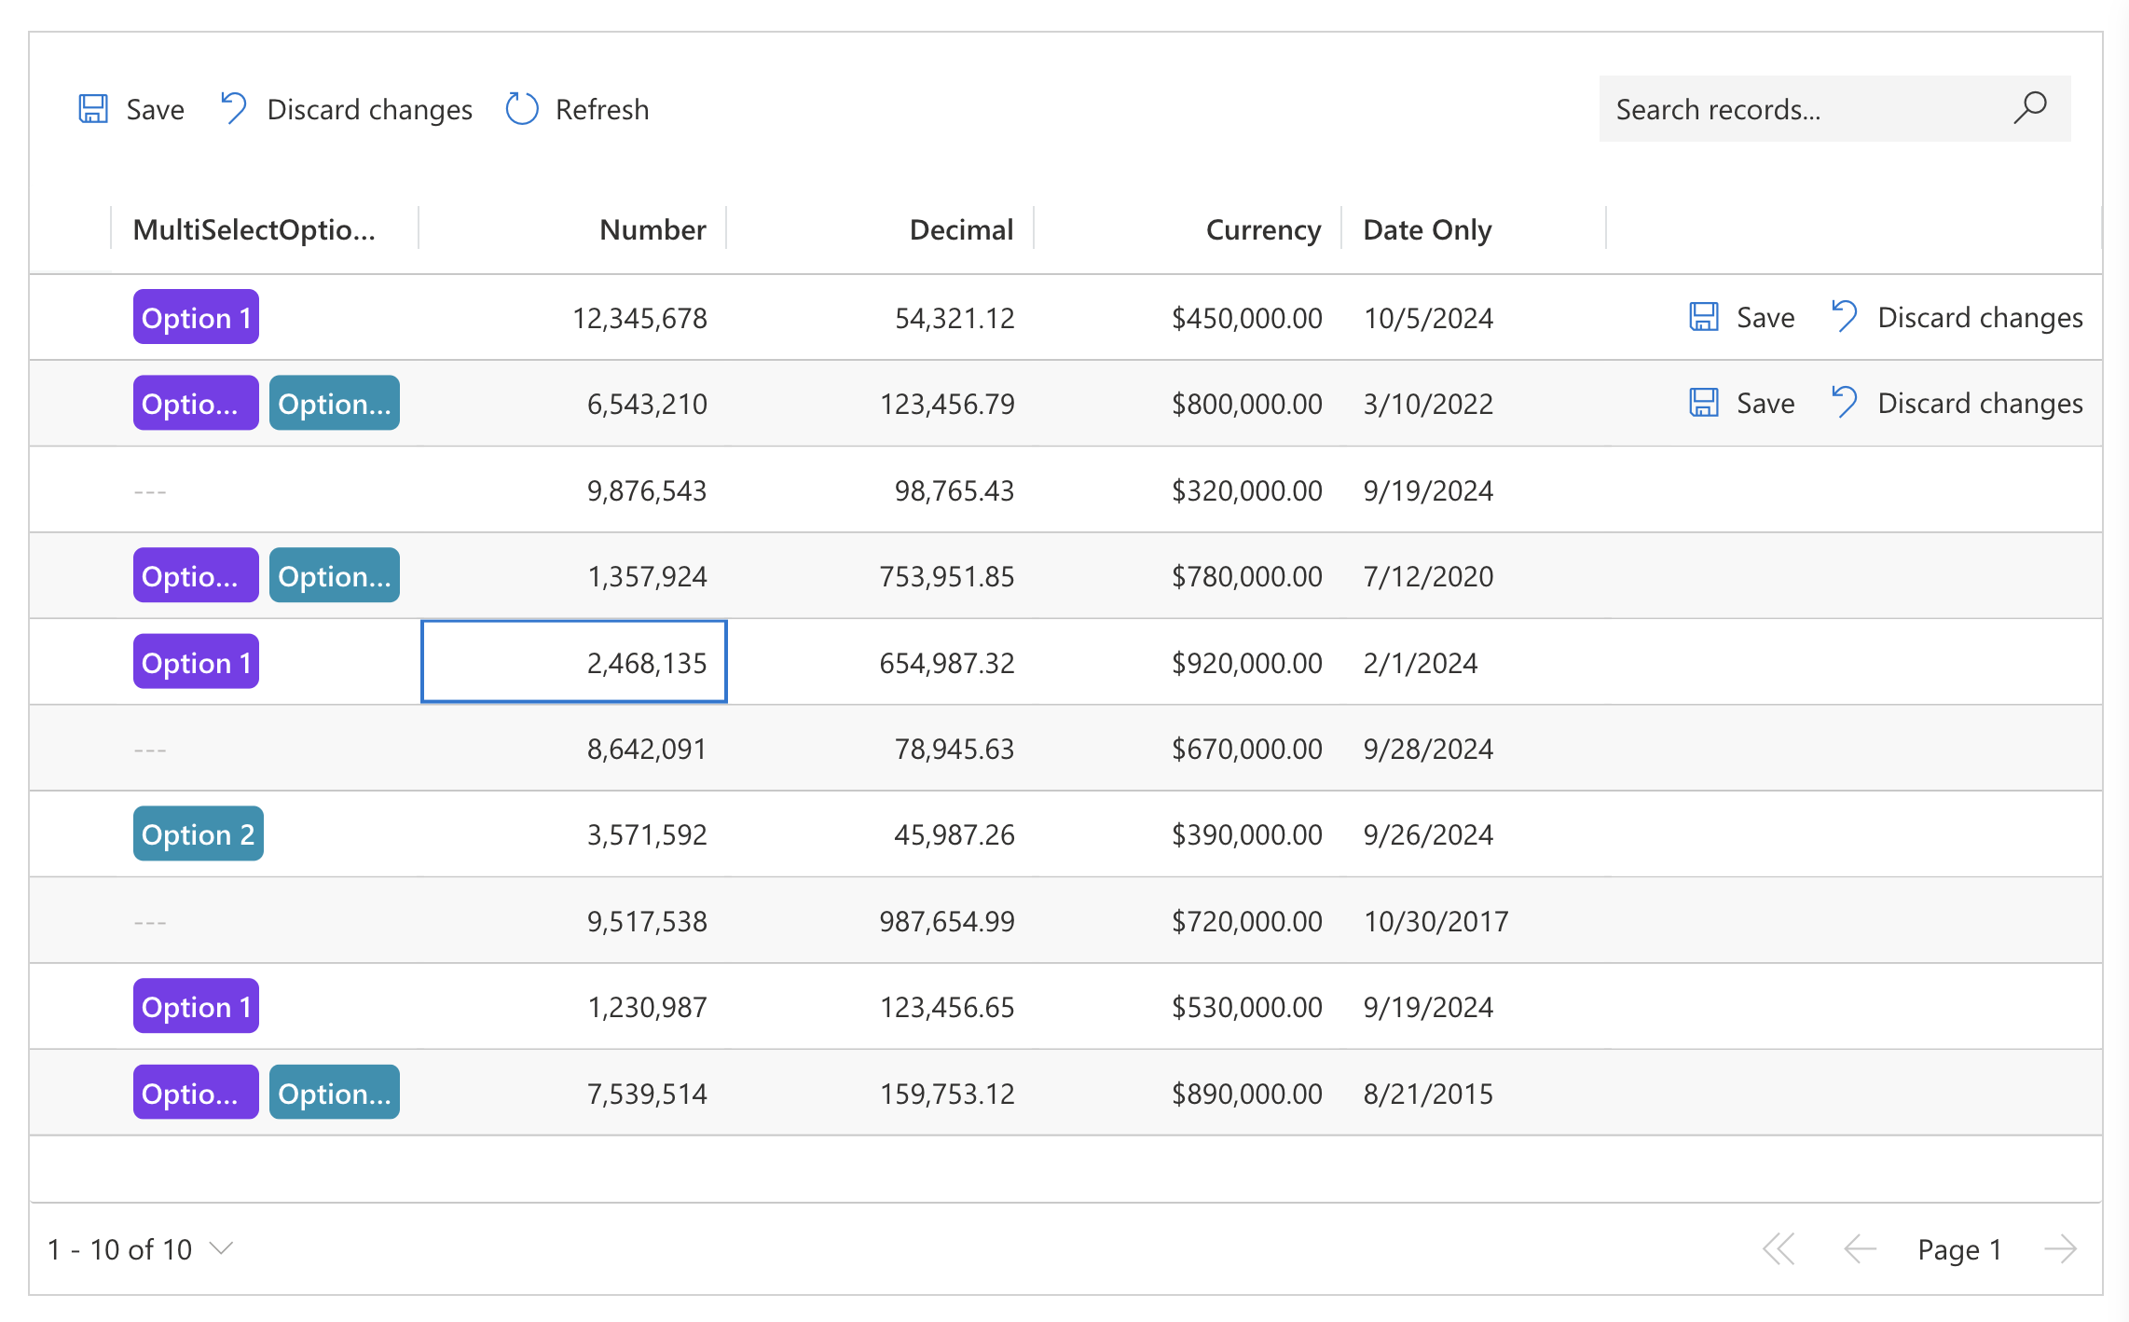Click the MultiSelectOptio... column header

254,229
